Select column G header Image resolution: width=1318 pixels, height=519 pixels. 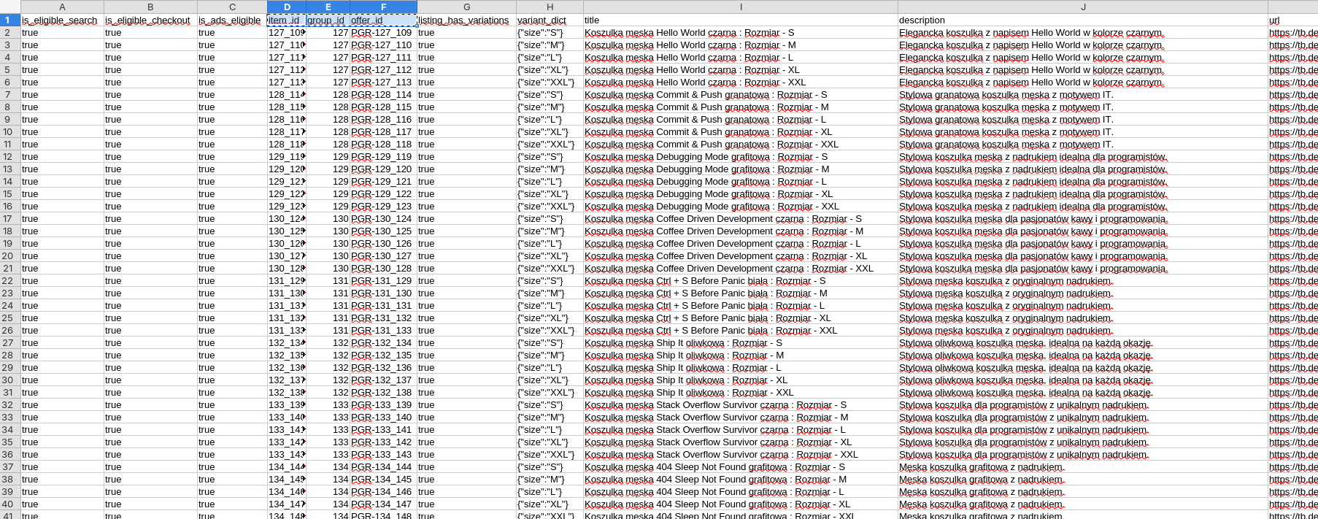pos(466,7)
